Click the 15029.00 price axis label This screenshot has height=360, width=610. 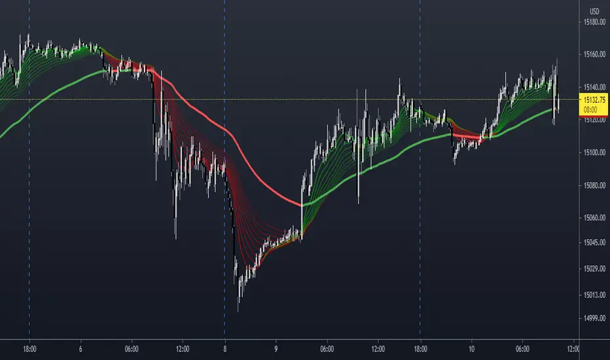click(x=594, y=268)
